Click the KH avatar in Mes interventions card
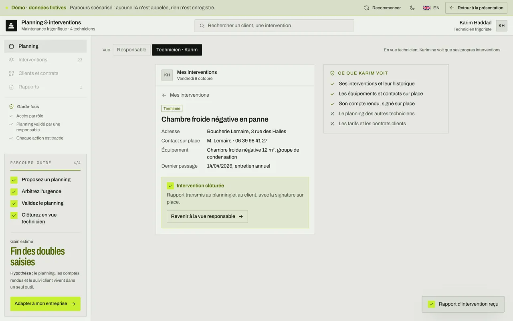Image resolution: width=513 pixels, height=321 pixels. coord(167,75)
